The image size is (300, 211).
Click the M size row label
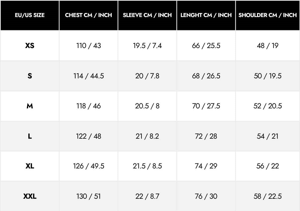click(x=30, y=106)
